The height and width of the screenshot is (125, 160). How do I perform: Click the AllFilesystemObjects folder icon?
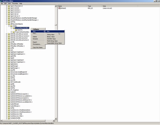coord(9,24)
